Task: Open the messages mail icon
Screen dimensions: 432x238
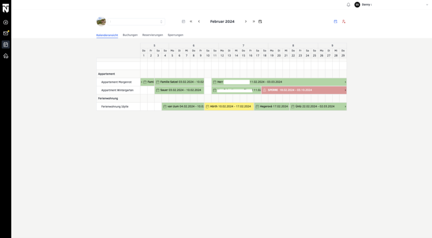Action: point(5,33)
